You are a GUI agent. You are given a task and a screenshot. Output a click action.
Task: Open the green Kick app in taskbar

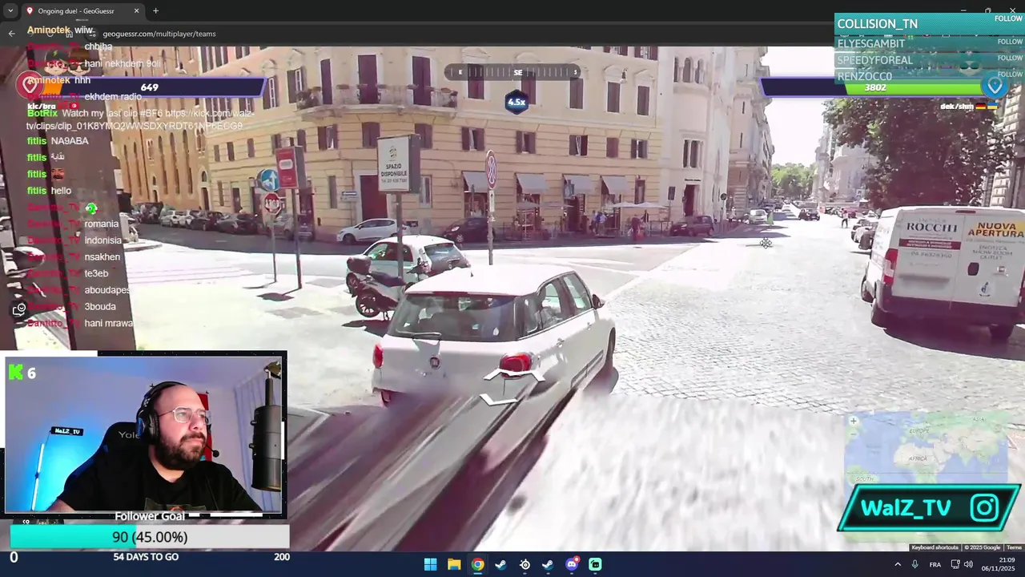tap(595, 564)
